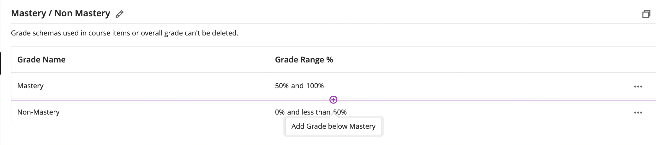Click the Grade Range % column header
Screen dimensions: 662x145
click(304, 60)
